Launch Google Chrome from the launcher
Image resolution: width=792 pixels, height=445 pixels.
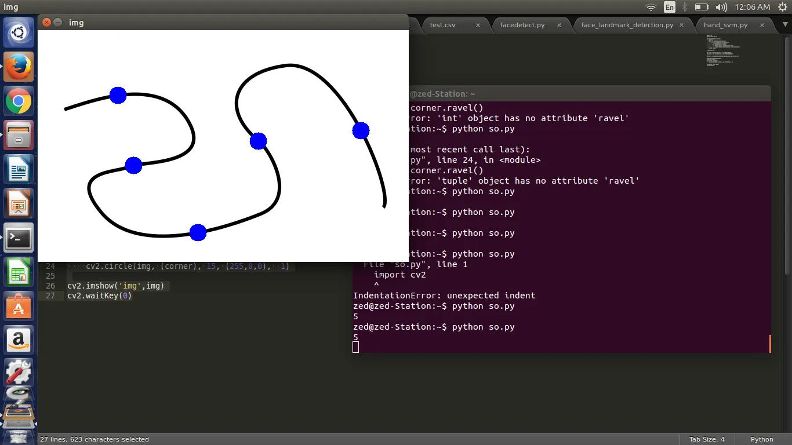19,101
